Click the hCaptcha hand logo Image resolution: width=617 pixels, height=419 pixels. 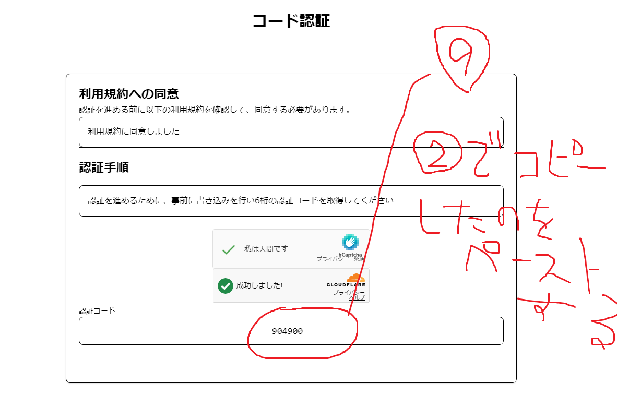point(349,242)
